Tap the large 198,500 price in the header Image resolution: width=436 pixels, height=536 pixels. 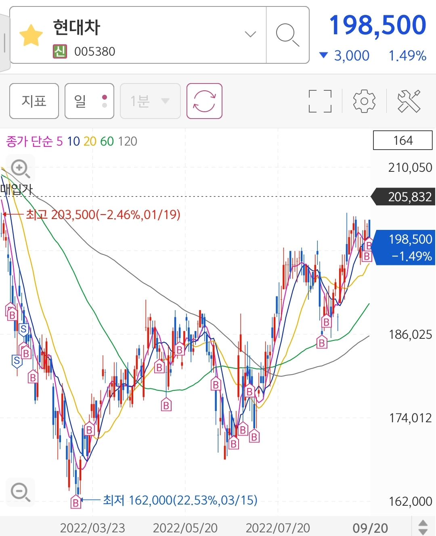tap(377, 25)
